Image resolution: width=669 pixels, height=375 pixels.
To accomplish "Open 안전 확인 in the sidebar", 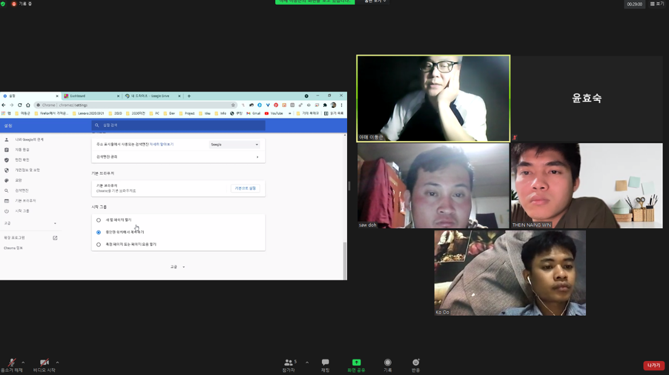I will coord(22,160).
